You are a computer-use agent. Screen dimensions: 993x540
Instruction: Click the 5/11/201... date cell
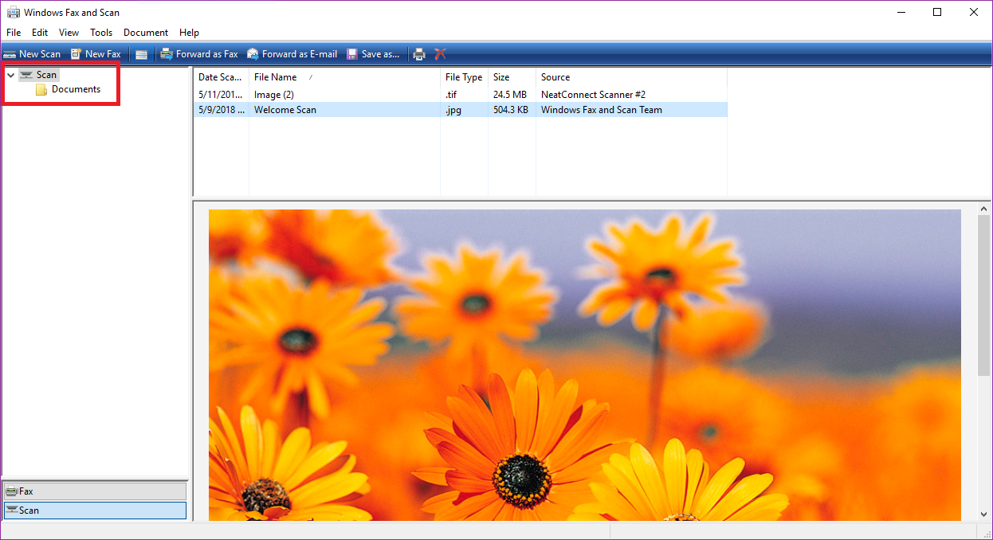(x=220, y=95)
